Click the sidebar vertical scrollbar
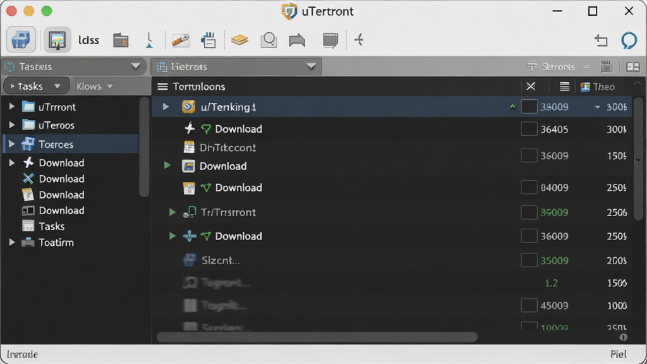The image size is (647, 364). point(143,147)
